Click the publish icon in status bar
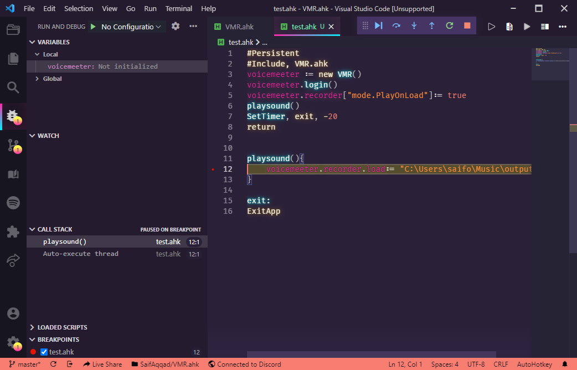Viewport: 577px width, 370px height. tap(70, 364)
